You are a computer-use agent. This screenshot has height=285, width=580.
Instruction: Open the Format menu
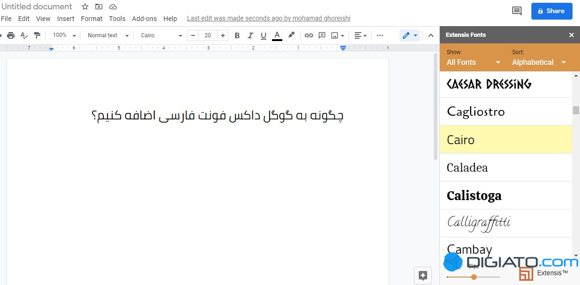click(x=92, y=19)
